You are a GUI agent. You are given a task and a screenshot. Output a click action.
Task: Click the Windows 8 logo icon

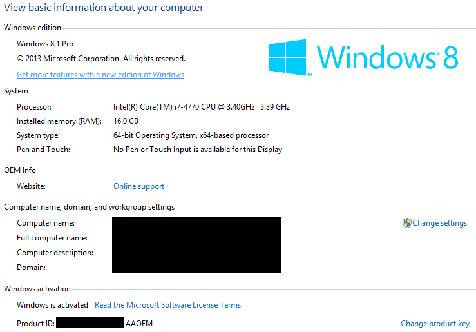287,57
